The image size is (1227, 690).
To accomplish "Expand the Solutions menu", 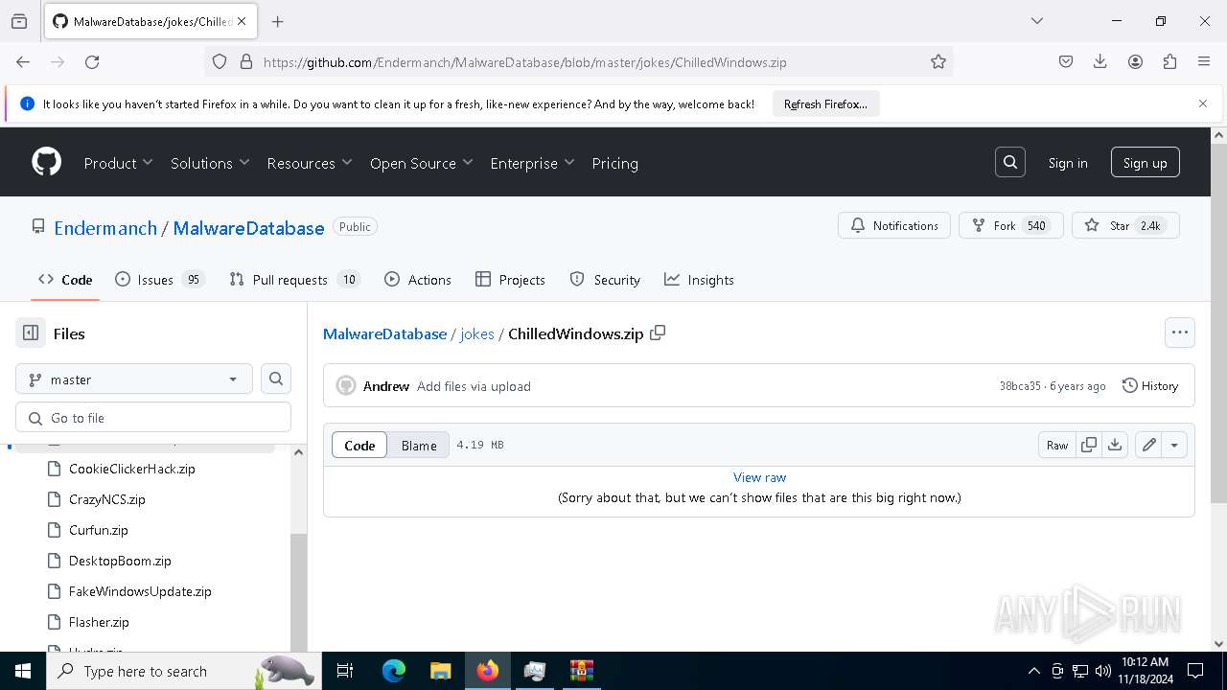I will 210,163.
